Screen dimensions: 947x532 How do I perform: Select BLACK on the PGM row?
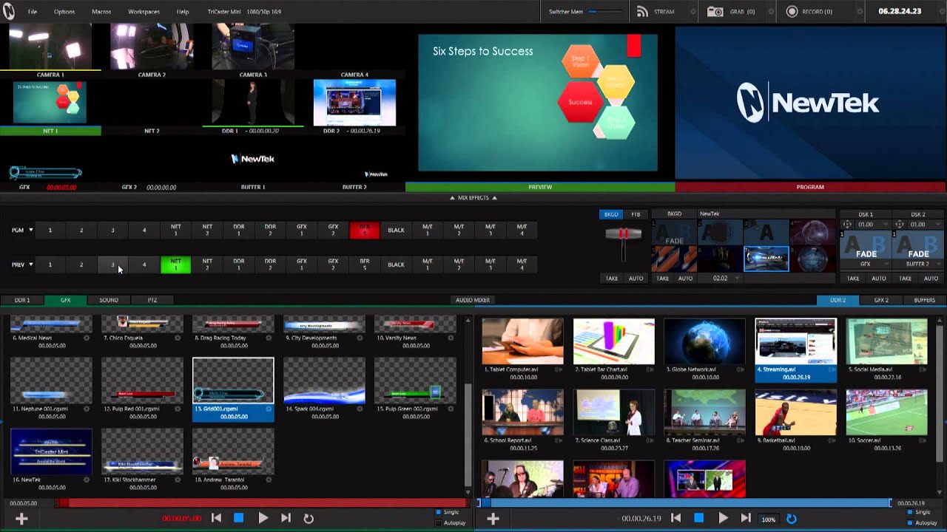click(x=396, y=231)
